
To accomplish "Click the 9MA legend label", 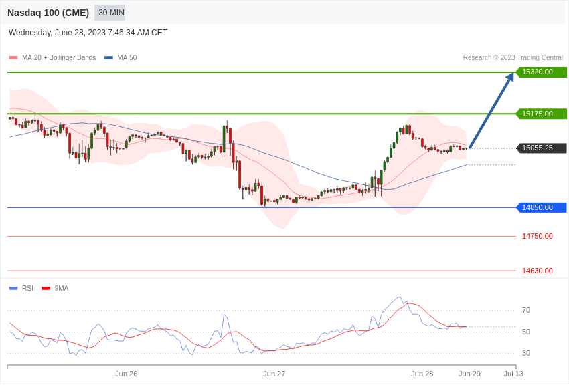I will point(62,288).
